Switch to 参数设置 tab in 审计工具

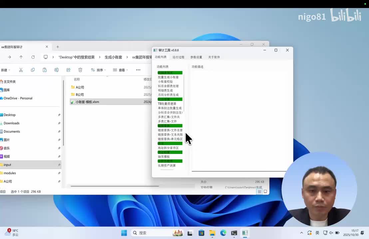coord(196,57)
